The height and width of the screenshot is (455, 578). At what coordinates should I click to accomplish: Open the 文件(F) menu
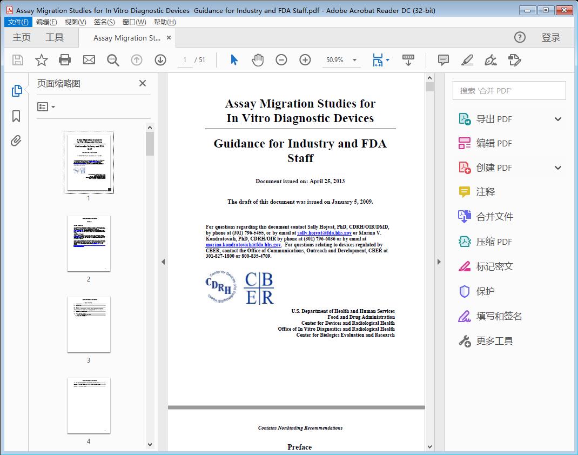(18, 22)
